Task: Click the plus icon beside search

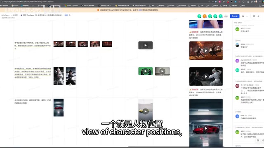Action: pyautogui.click(x=258, y=16)
